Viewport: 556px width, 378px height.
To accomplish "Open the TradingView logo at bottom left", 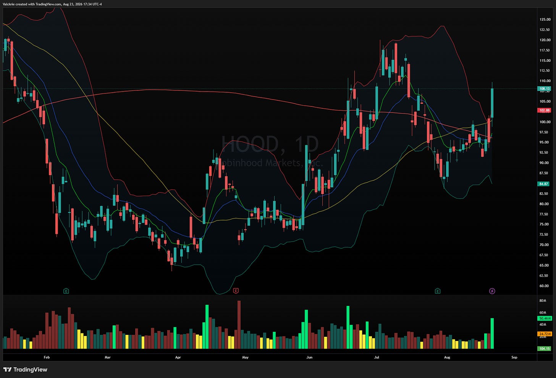I will [25, 370].
